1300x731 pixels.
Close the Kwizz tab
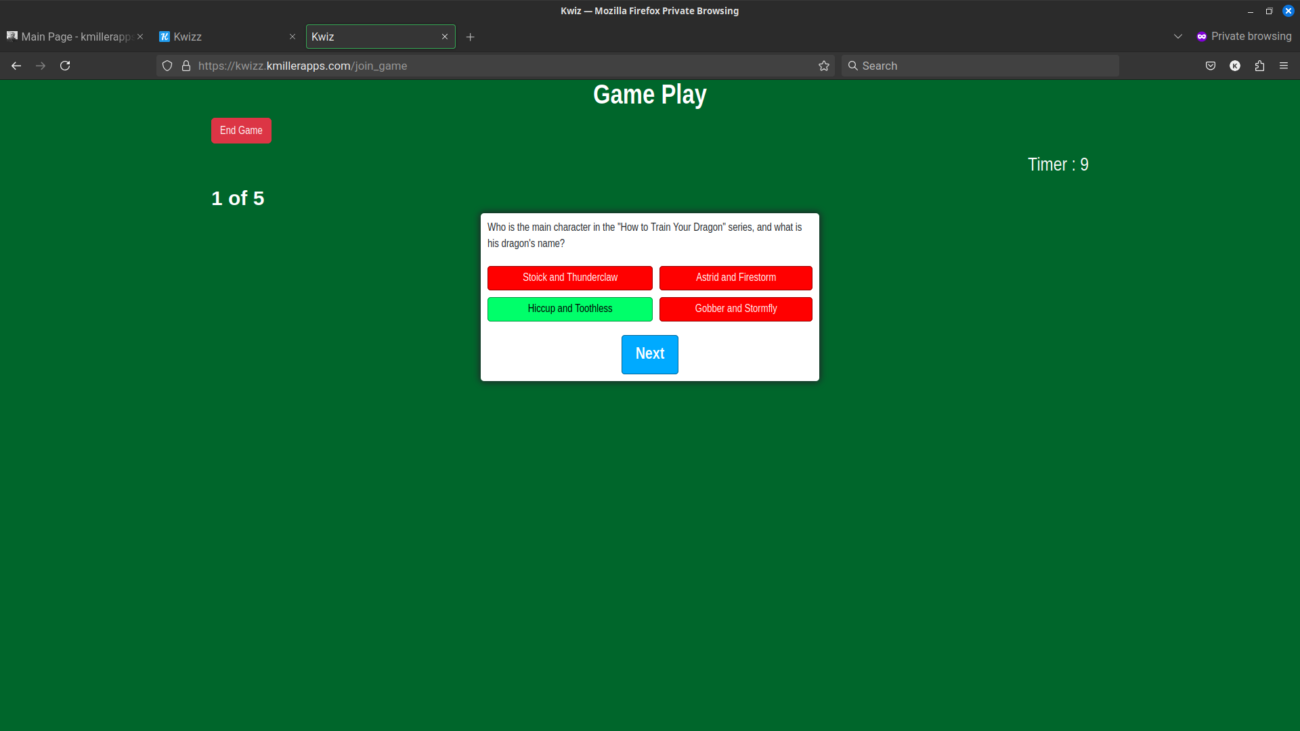(x=292, y=37)
